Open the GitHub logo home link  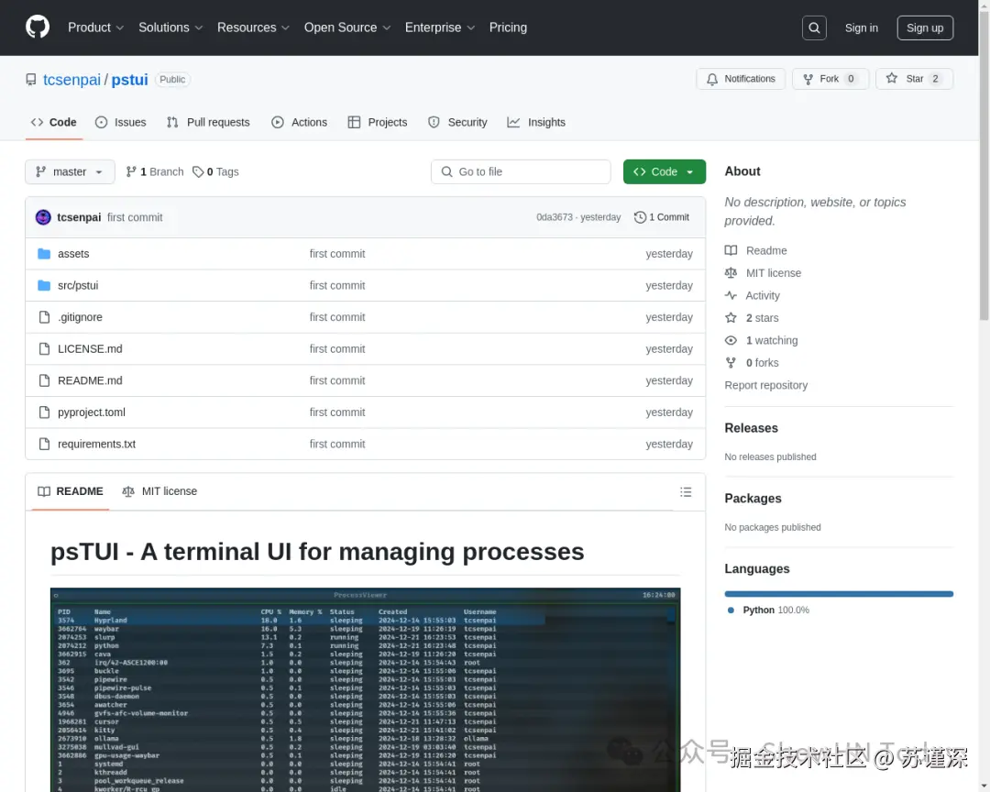38,27
